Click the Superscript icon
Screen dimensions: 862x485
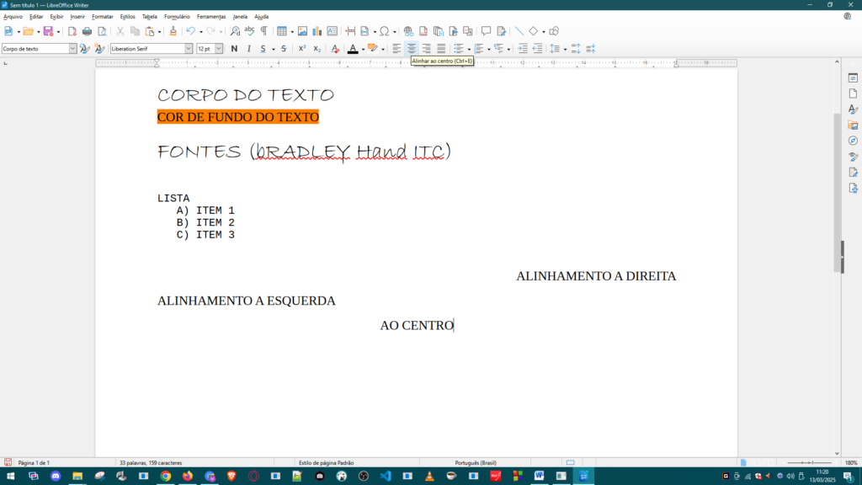point(302,49)
